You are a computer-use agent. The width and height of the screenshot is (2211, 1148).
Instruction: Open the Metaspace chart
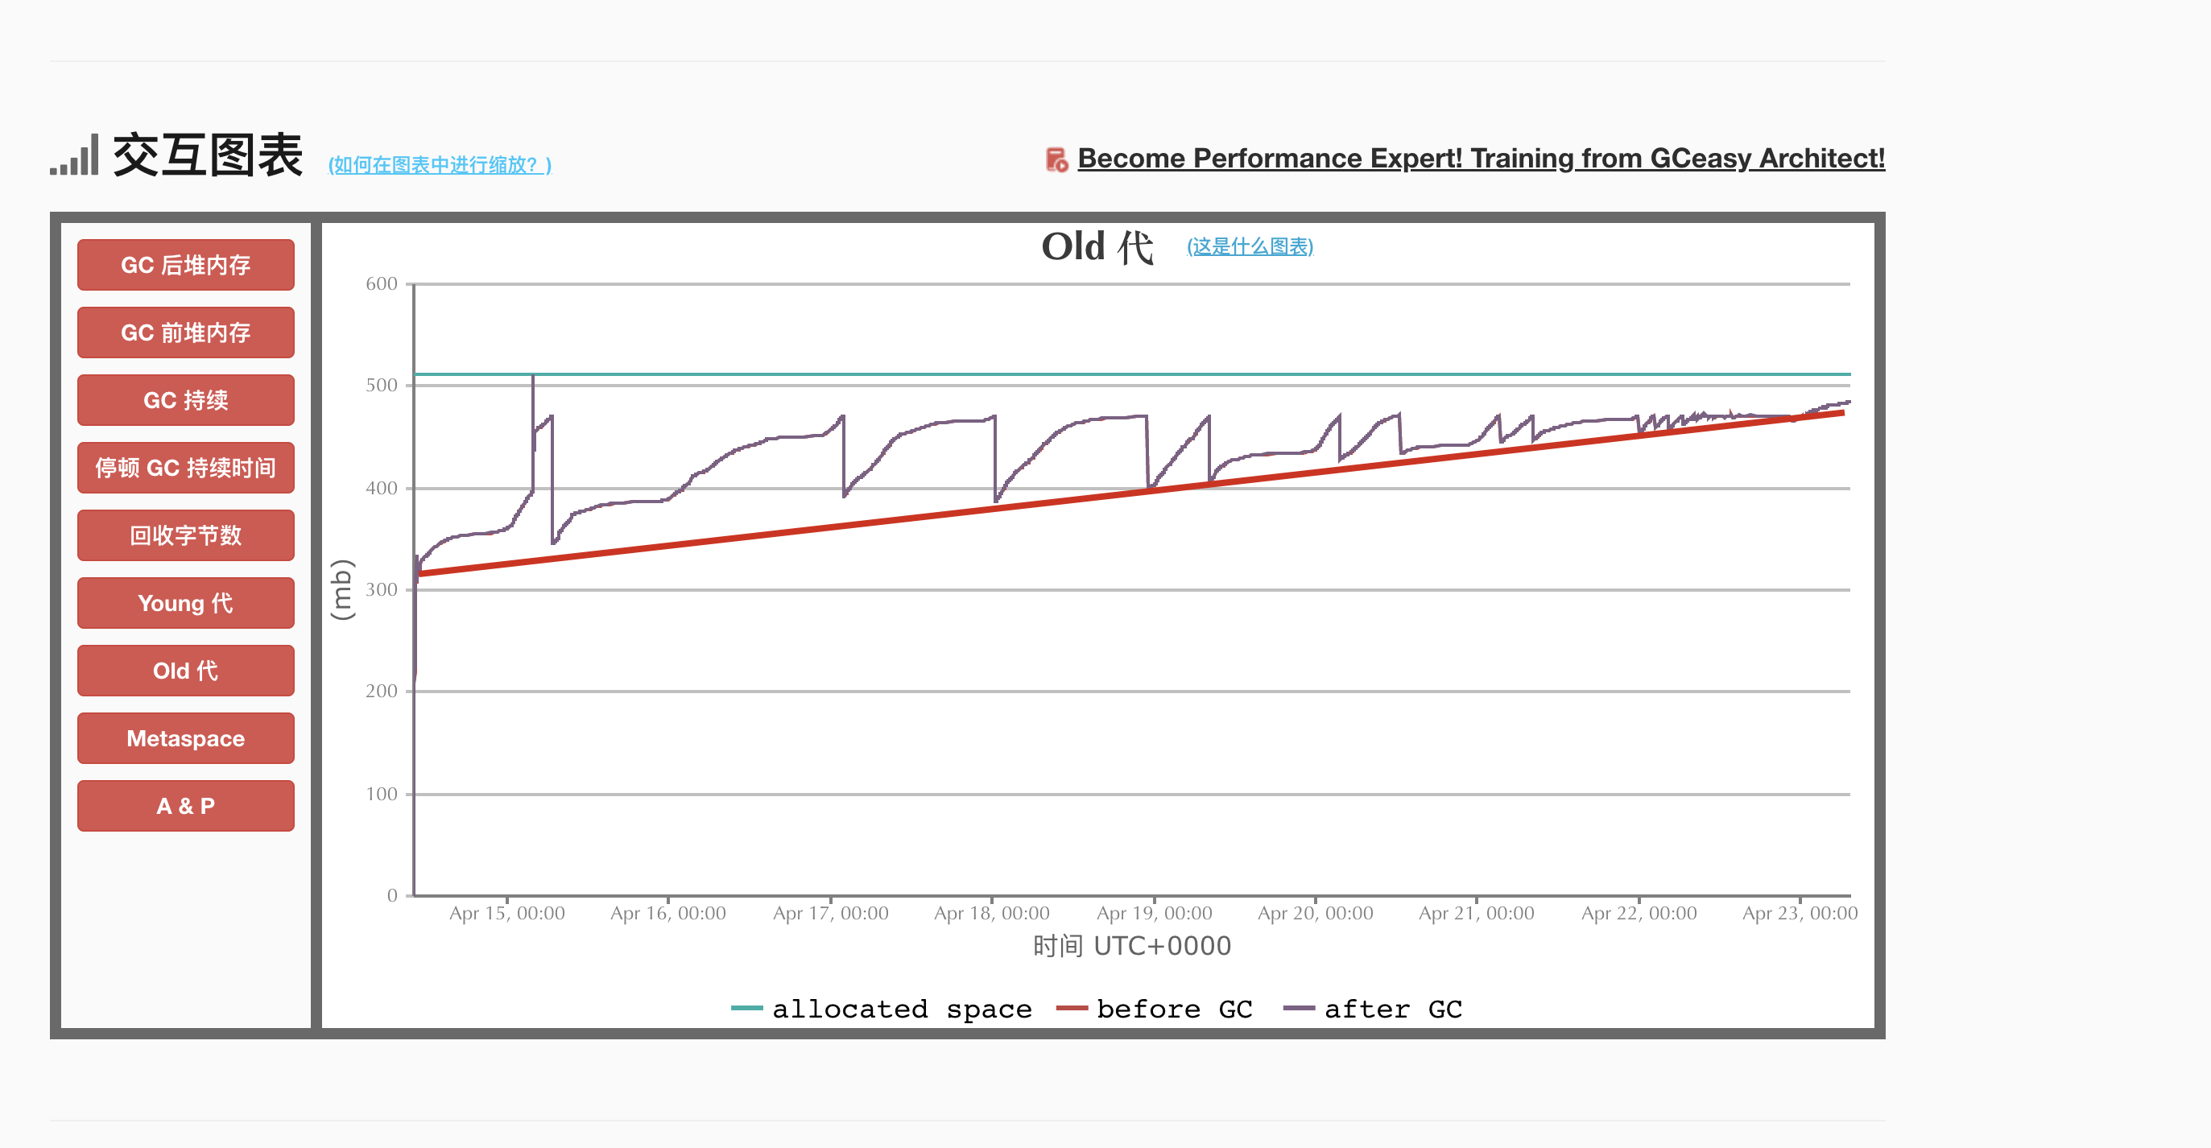tap(185, 739)
